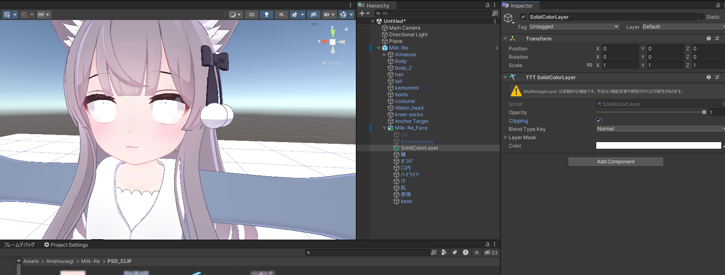Uncheck the Clipping checkbox

pyautogui.click(x=599, y=120)
